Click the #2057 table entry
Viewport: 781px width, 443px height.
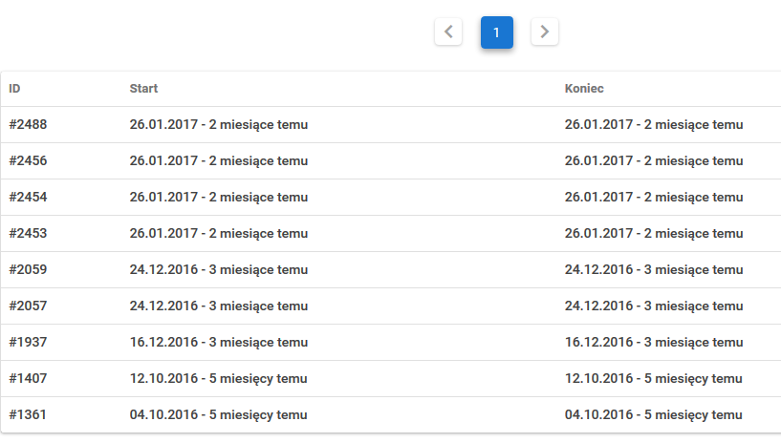pyautogui.click(x=28, y=306)
